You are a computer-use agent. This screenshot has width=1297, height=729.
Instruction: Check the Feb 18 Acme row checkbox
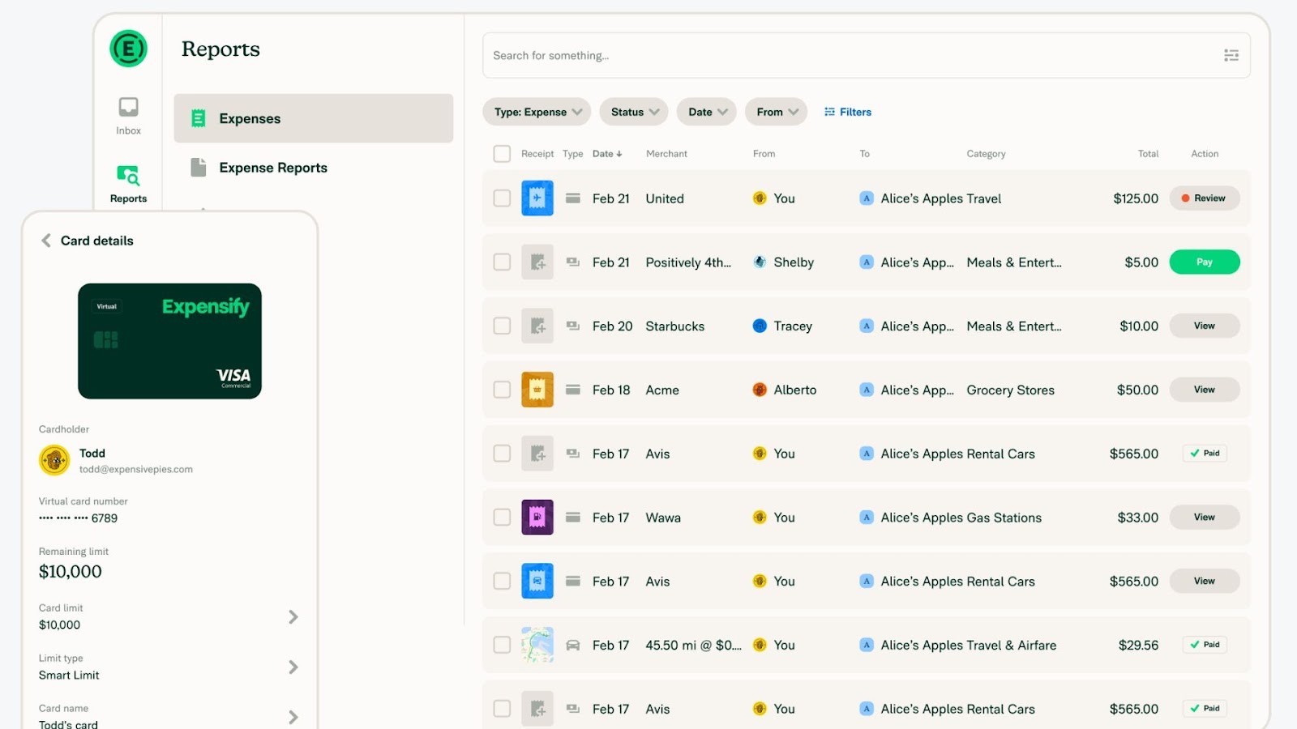tap(501, 390)
